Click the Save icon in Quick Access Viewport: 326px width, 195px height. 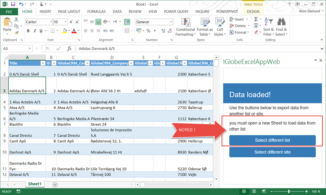(x=13, y=4)
